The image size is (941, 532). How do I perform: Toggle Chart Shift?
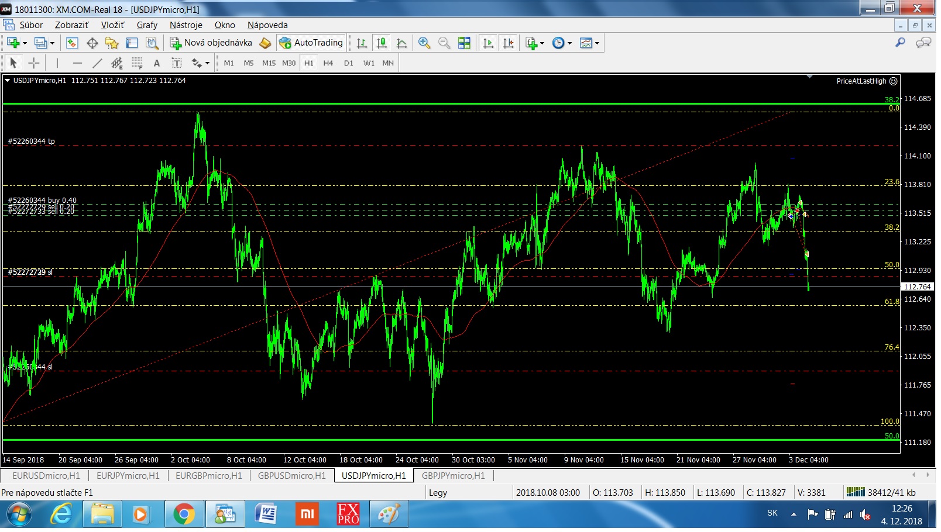click(509, 43)
